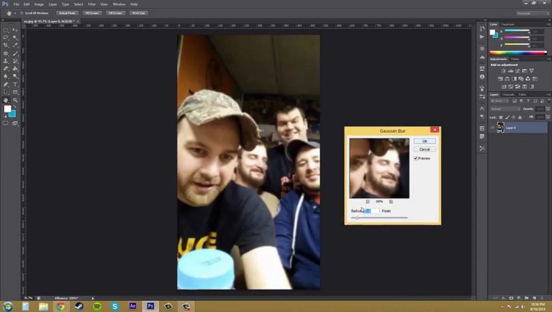Click the color spectrum ramp bar
Screen dimensions: 552x312
click(518, 53)
